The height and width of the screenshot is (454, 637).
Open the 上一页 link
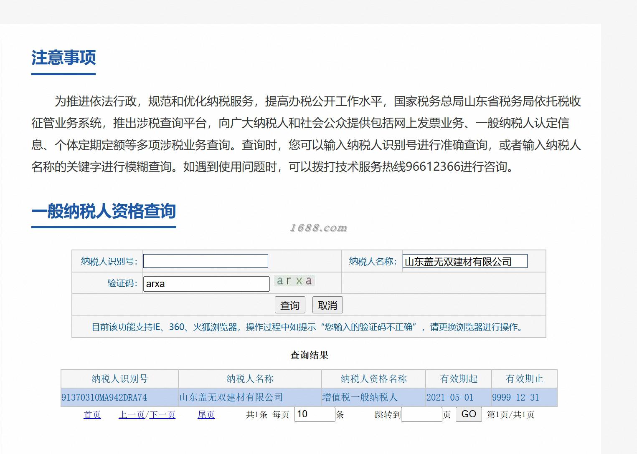[132, 415]
